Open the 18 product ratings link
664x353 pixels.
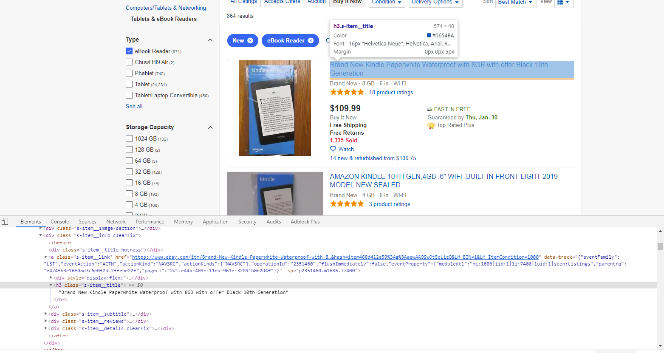[x=391, y=92]
